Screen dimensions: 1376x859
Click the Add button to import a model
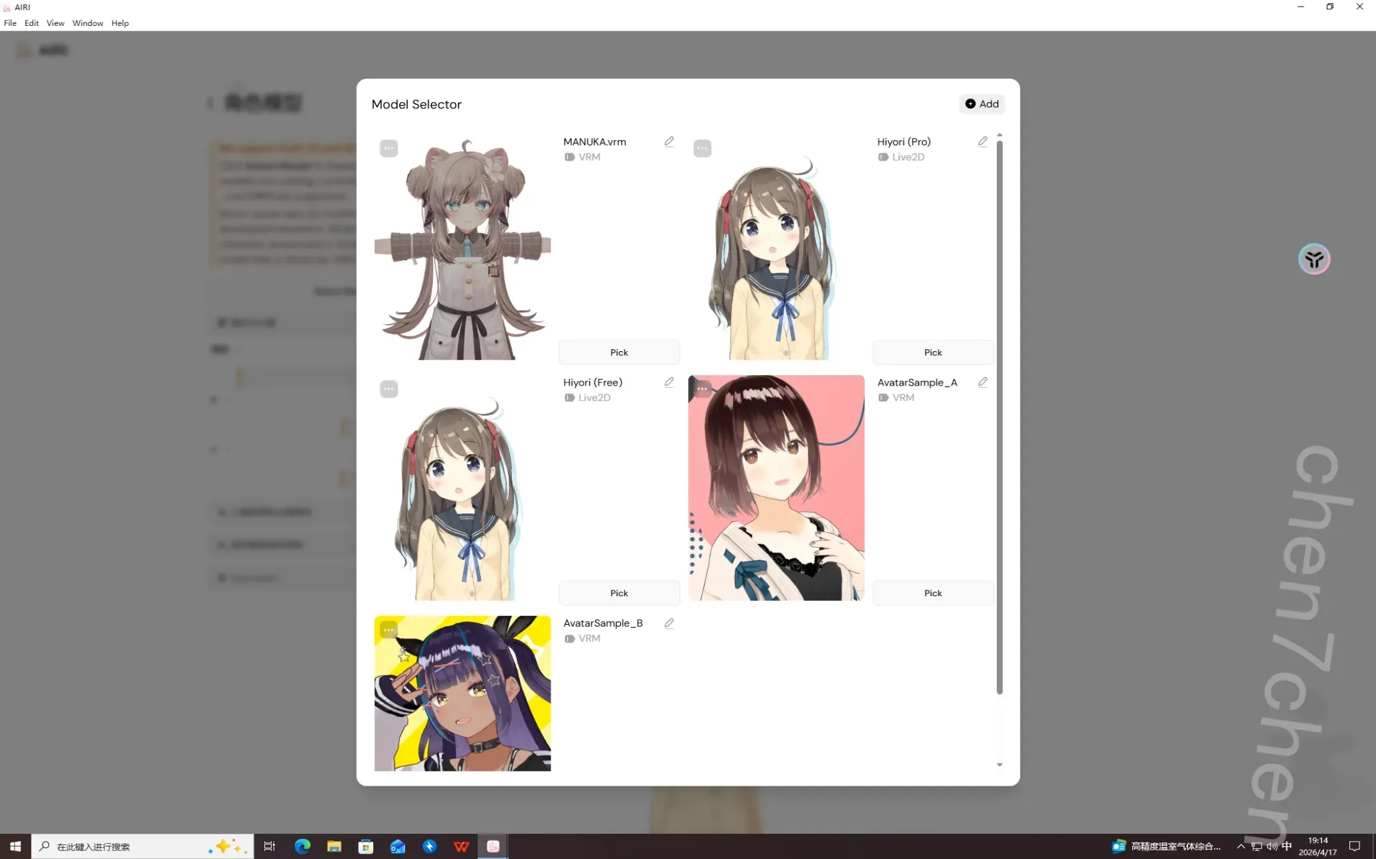(982, 104)
